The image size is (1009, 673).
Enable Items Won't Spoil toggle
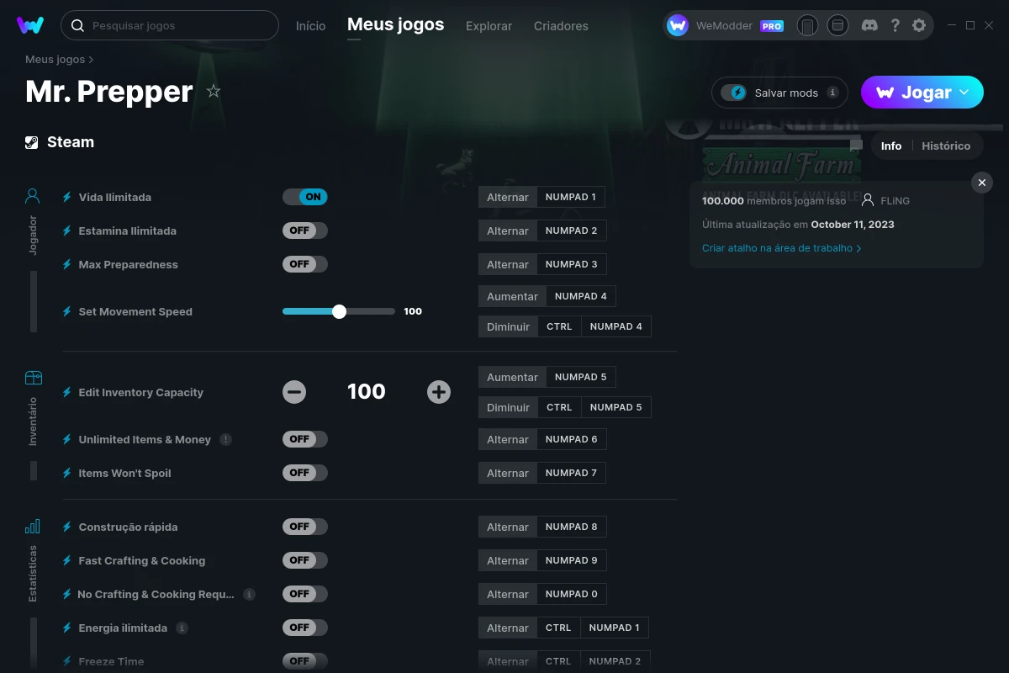[x=305, y=473]
